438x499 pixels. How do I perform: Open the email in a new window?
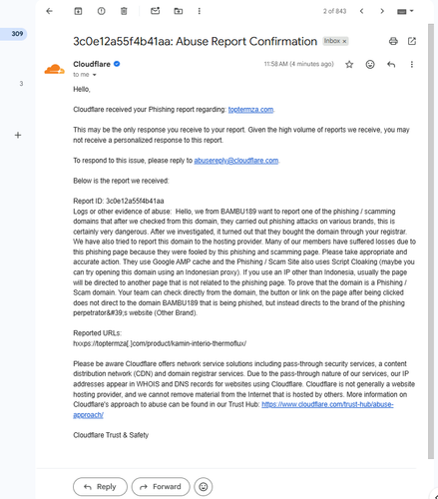[x=412, y=41]
